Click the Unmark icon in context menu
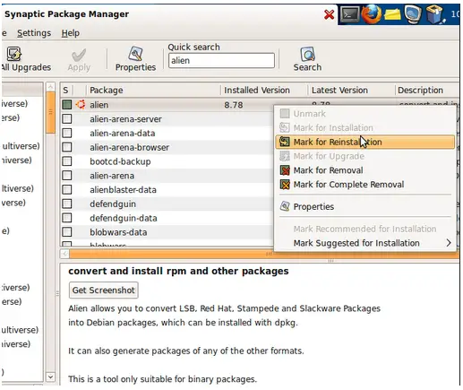Viewport: 463px width, 390px height. [x=285, y=114]
